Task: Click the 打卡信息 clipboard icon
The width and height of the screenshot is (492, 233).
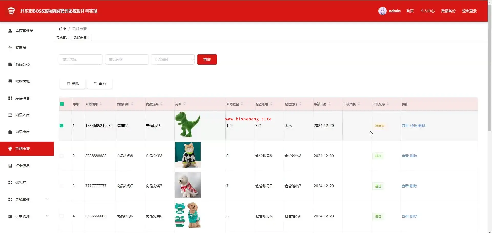Action: tap(10, 166)
